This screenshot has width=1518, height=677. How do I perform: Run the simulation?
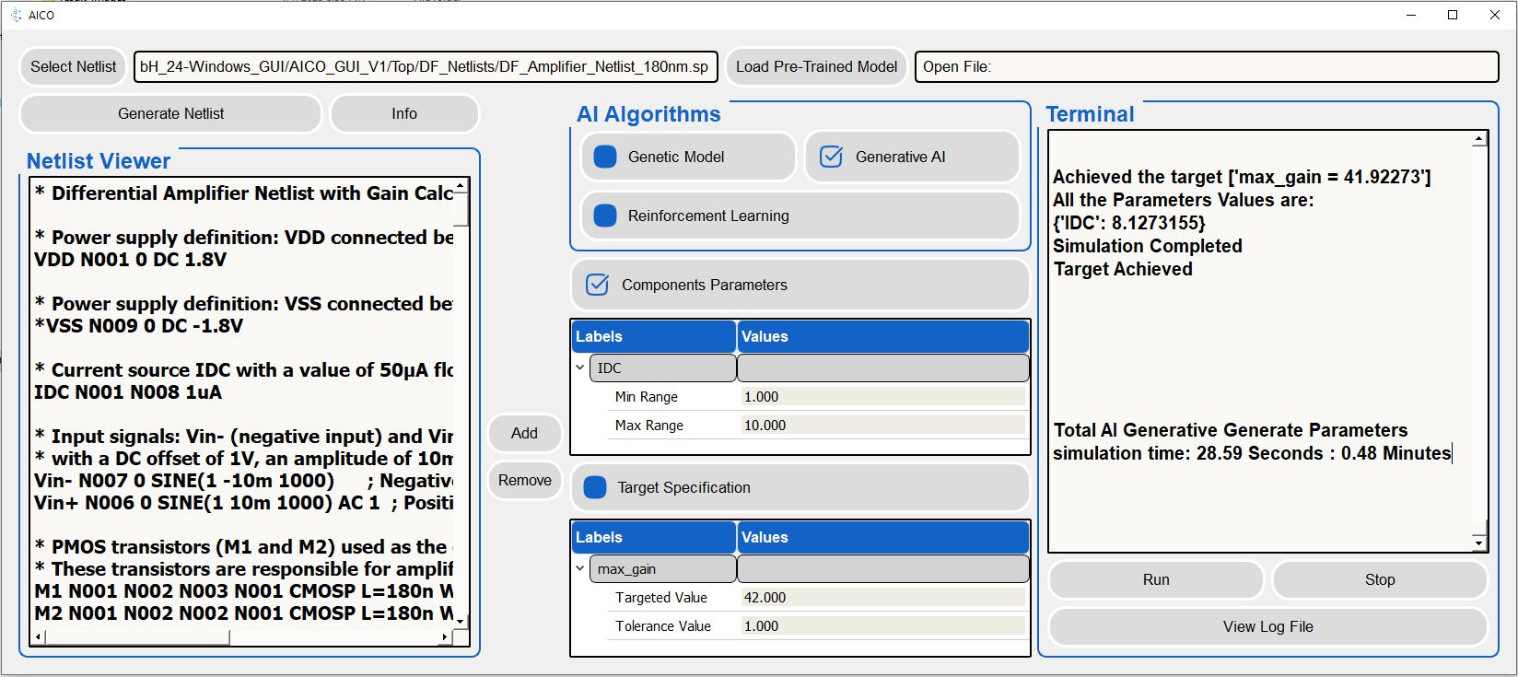point(1155,579)
